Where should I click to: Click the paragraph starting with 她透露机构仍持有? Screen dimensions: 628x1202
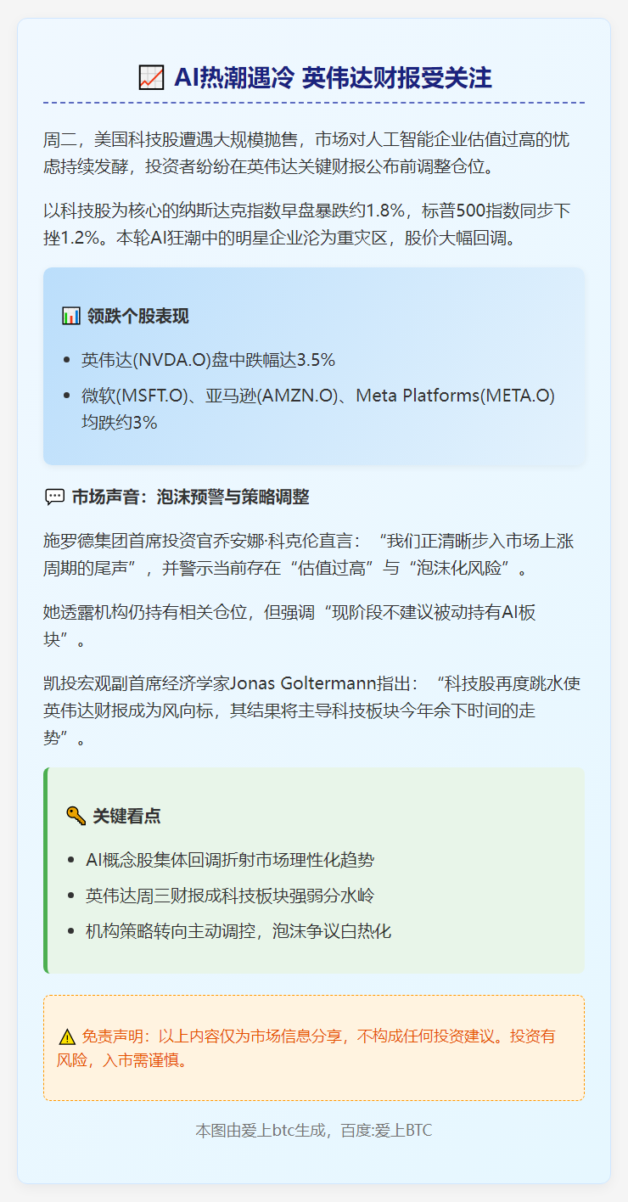(313, 625)
